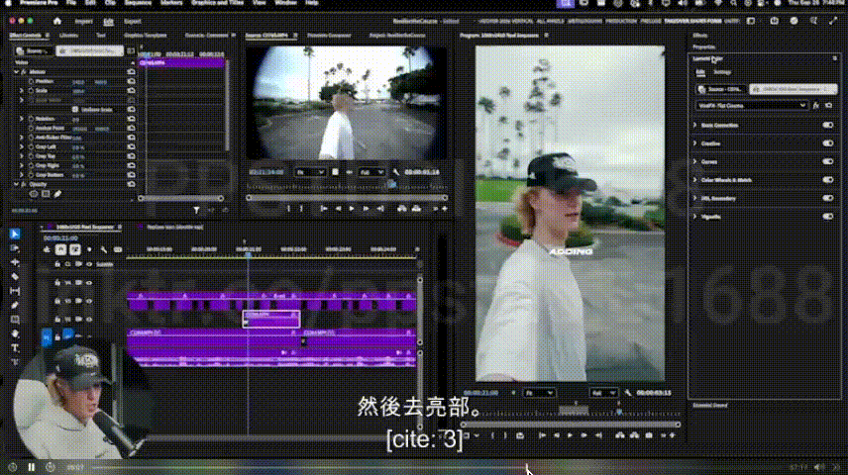The image size is (848, 475).
Task: Open the Program monitor Fit zoom dropdown
Action: point(539,393)
